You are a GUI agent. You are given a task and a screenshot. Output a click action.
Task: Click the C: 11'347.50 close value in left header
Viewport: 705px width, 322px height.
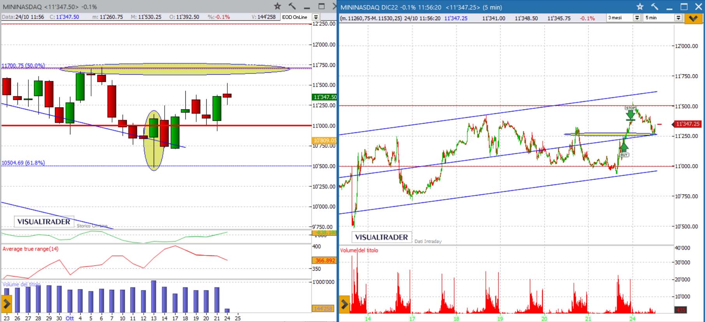point(64,17)
